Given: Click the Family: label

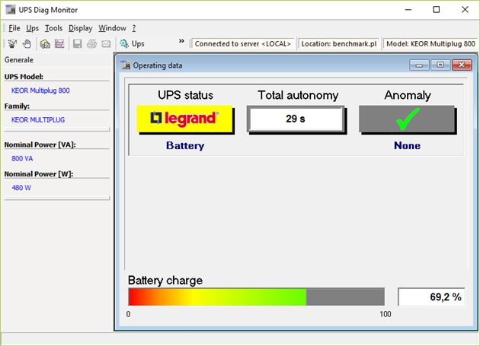Looking at the screenshot, I should 17,106.
